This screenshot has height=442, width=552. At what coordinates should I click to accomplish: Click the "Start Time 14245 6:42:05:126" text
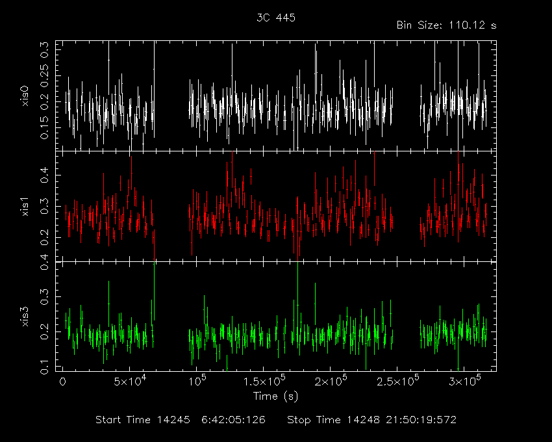click(181, 420)
